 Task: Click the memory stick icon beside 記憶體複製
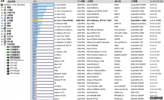coord(8,52)
